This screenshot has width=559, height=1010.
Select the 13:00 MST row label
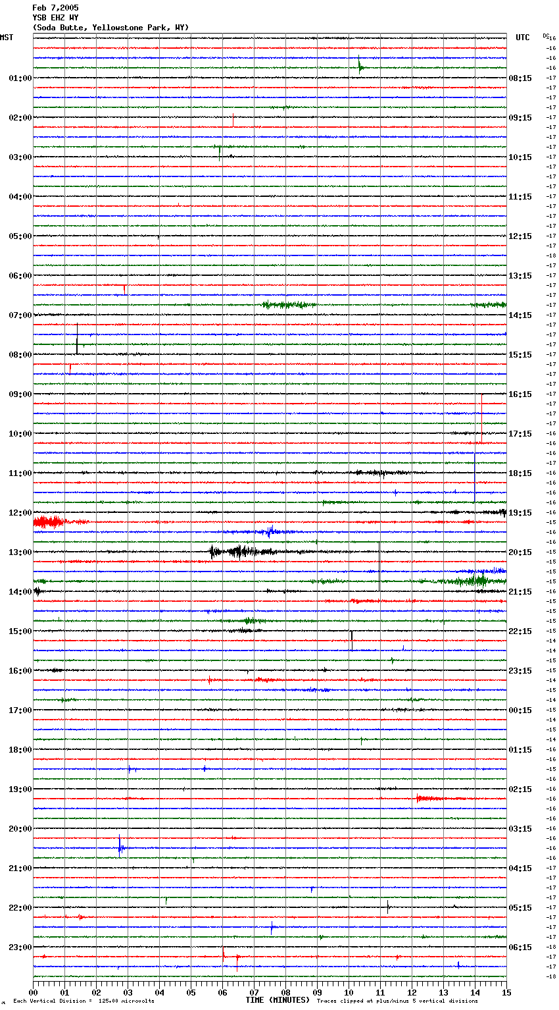pos(20,552)
